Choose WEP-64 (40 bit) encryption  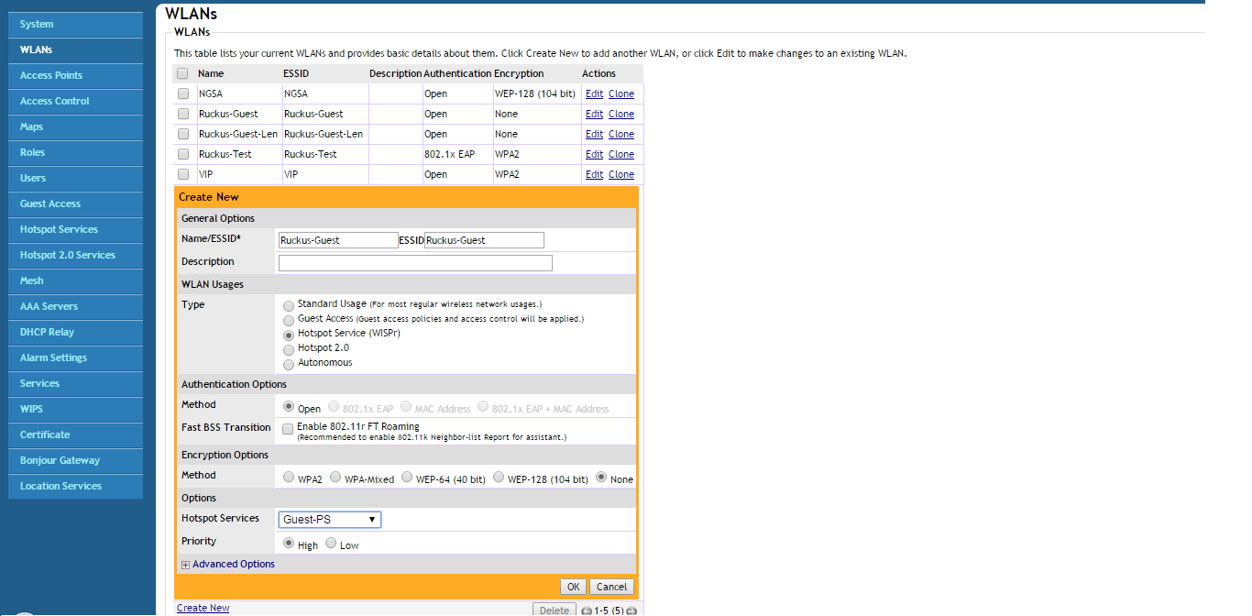click(407, 478)
